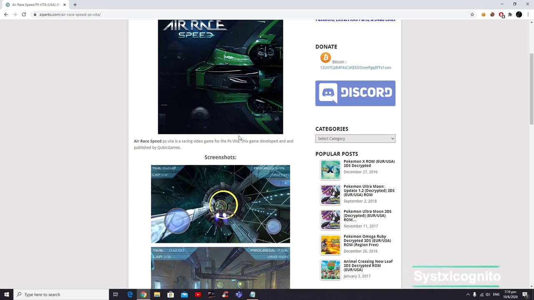
Task: View site info via the padlock icon
Action: (35, 15)
